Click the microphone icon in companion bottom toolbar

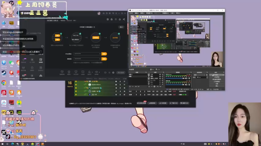pyautogui.click(x=89, y=72)
